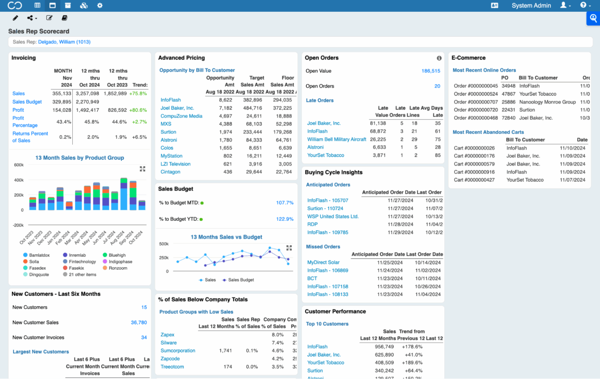Toggle the Ronzoom legend series

click(x=115, y=268)
